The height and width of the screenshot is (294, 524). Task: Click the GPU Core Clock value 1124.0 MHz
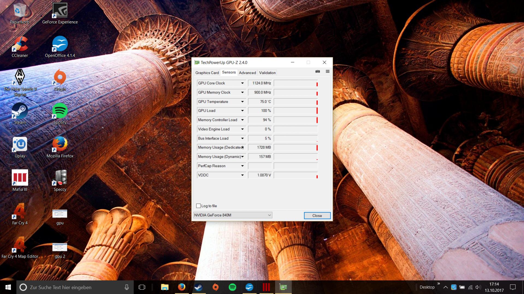point(260,83)
